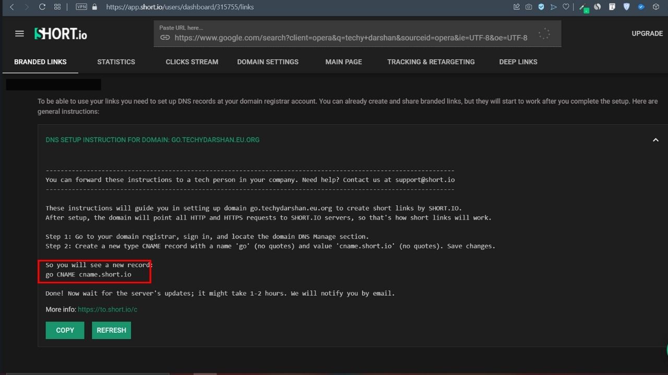This screenshot has height=375, width=668.
Task: Go back to the previous page
Action: coord(11,7)
